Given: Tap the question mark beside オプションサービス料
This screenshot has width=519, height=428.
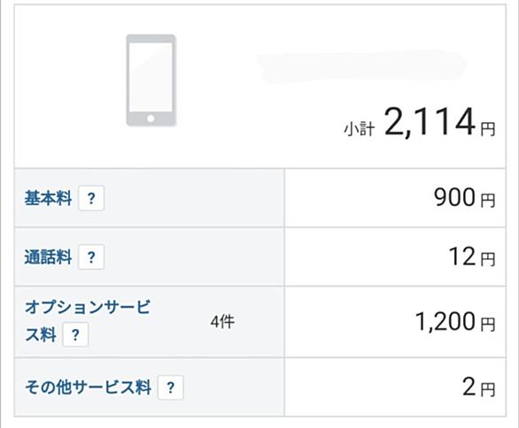Looking at the screenshot, I should pos(75,335).
